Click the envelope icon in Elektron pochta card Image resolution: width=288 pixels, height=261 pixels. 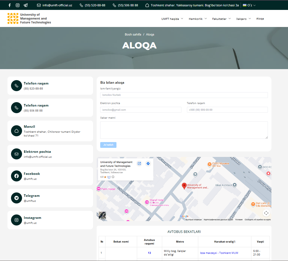pyautogui.click(x=17, y=154)
